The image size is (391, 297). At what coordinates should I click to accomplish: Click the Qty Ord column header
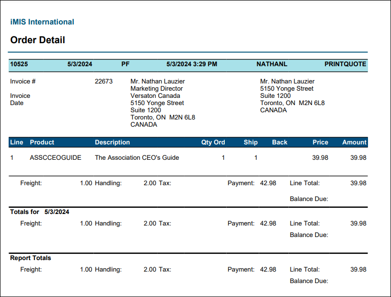point(213,143)
